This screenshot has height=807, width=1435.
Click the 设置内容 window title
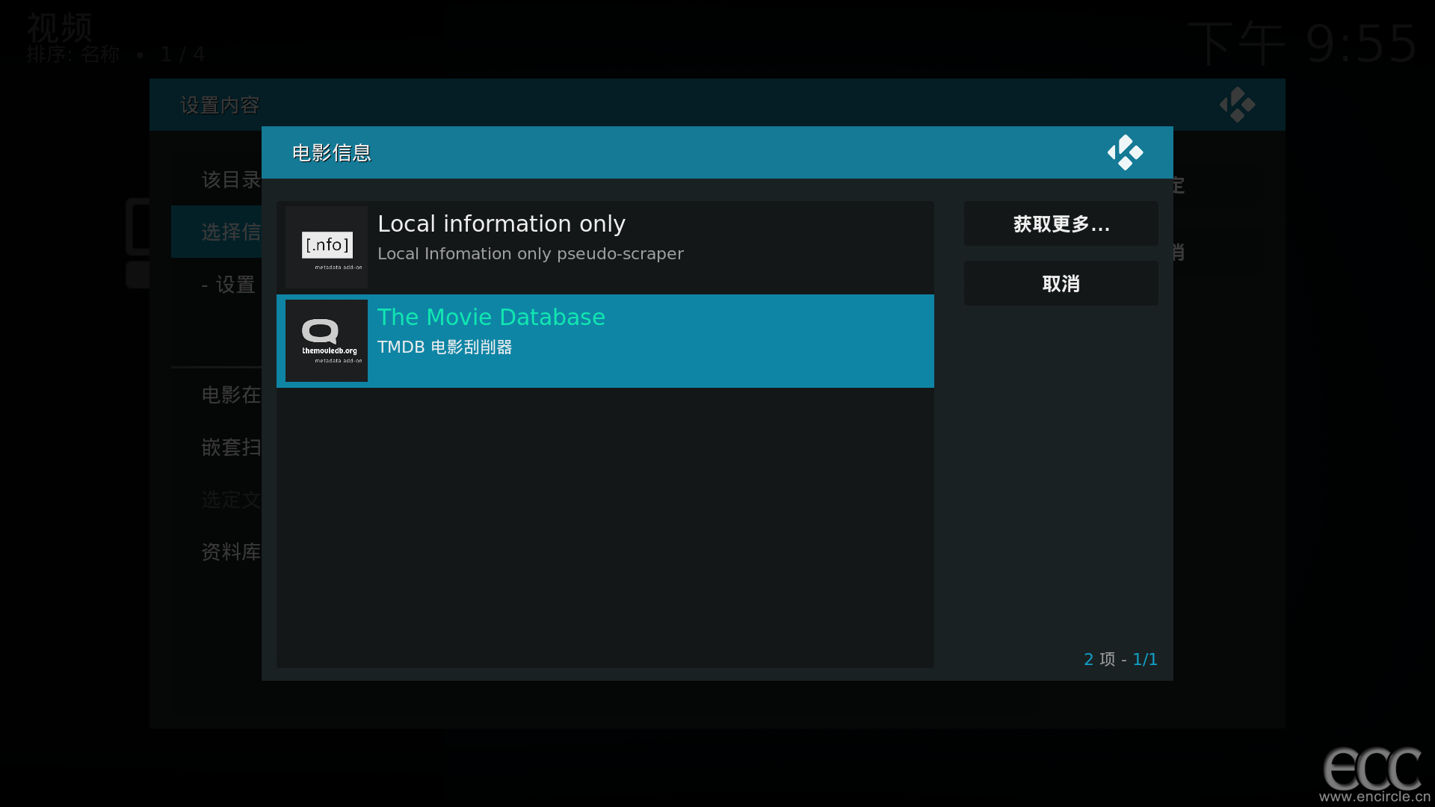tap(220, 105)
